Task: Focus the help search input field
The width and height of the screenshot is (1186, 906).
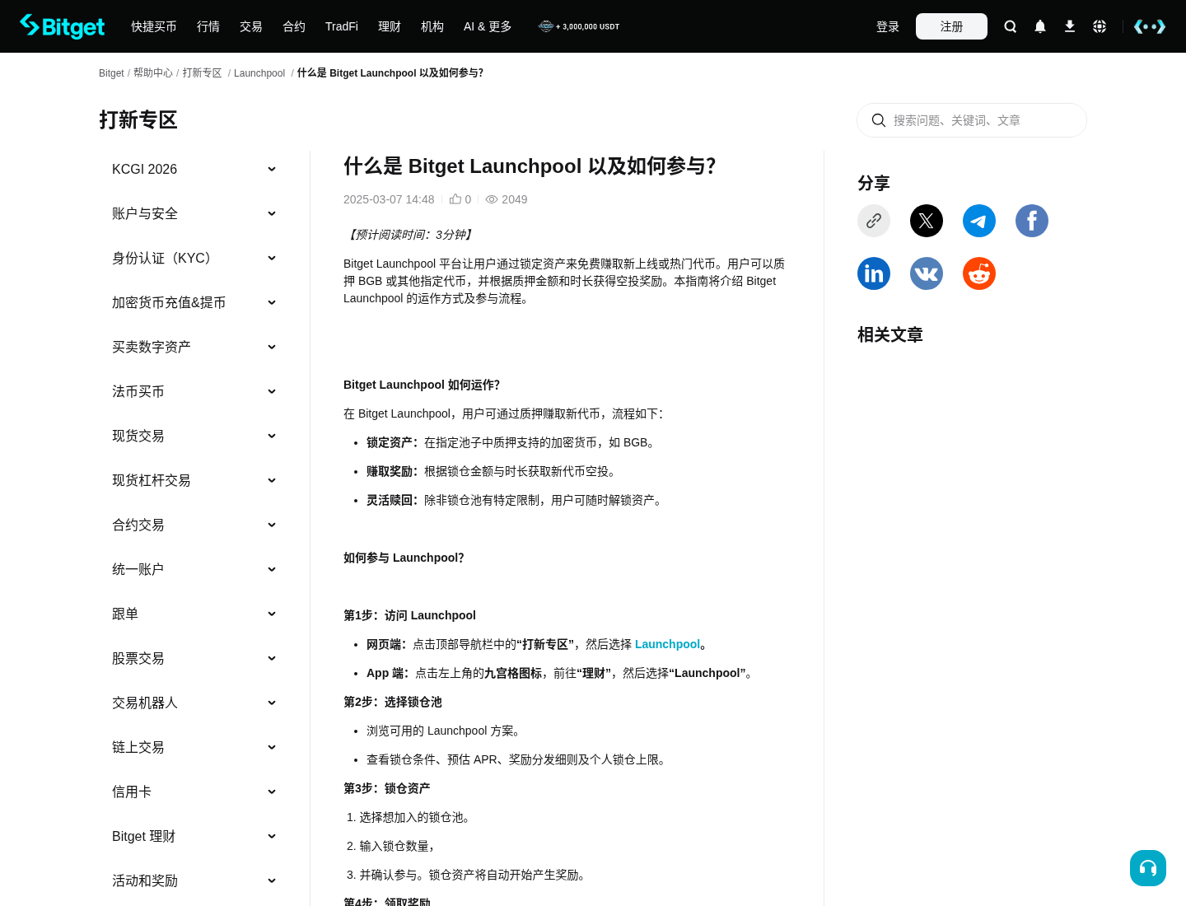Action: (x=972, y=120)
